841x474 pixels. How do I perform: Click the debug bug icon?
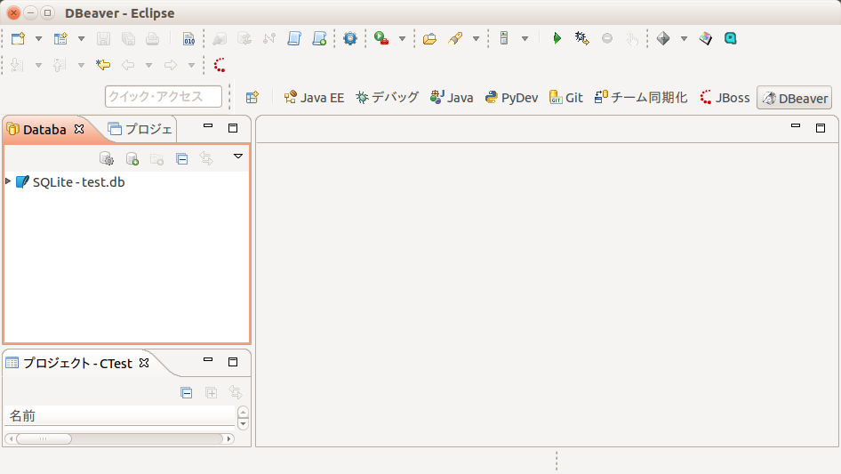click(x=582, y=38)
